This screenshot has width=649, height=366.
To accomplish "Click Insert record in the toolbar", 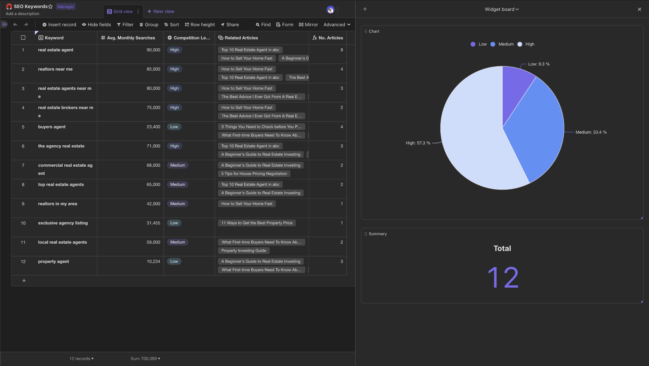I will tap(59, 25).
